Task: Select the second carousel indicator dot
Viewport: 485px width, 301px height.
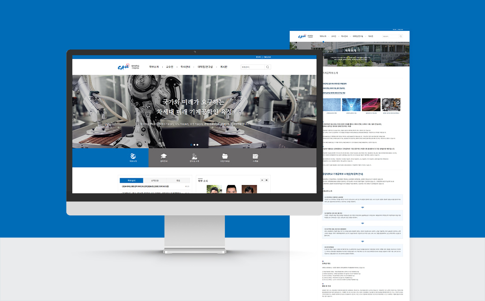Action: [x=194, y=145]
